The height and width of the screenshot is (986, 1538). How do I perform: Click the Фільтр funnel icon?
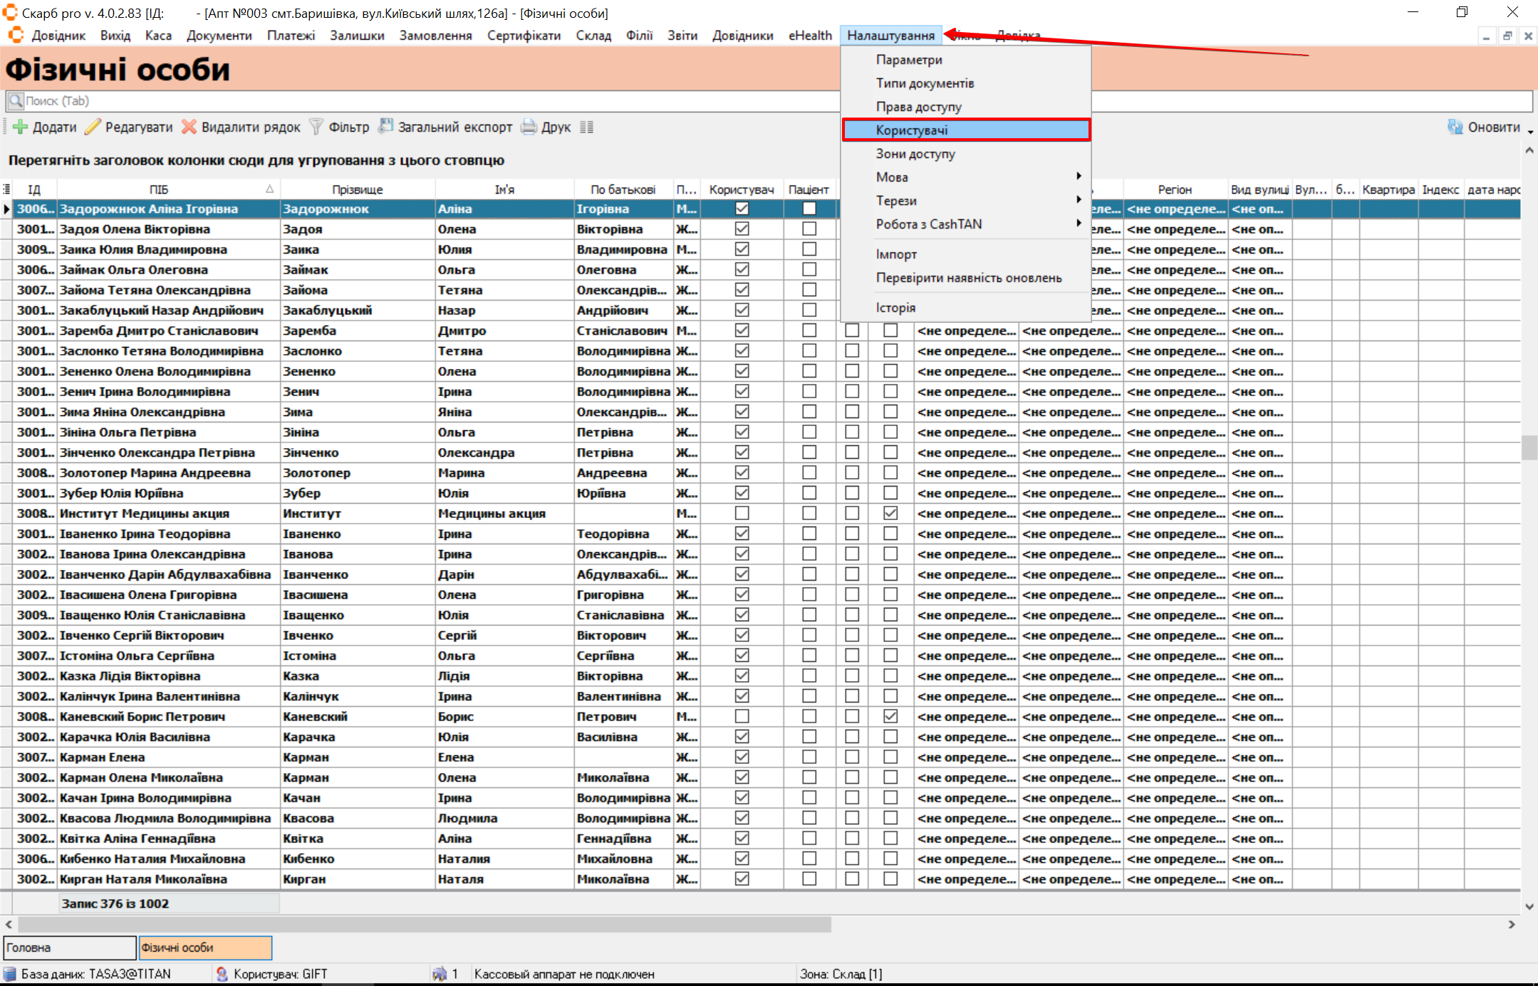[316, 128]
